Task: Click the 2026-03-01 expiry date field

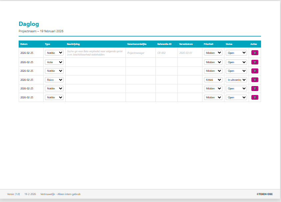Action: [x=190, y=53]
